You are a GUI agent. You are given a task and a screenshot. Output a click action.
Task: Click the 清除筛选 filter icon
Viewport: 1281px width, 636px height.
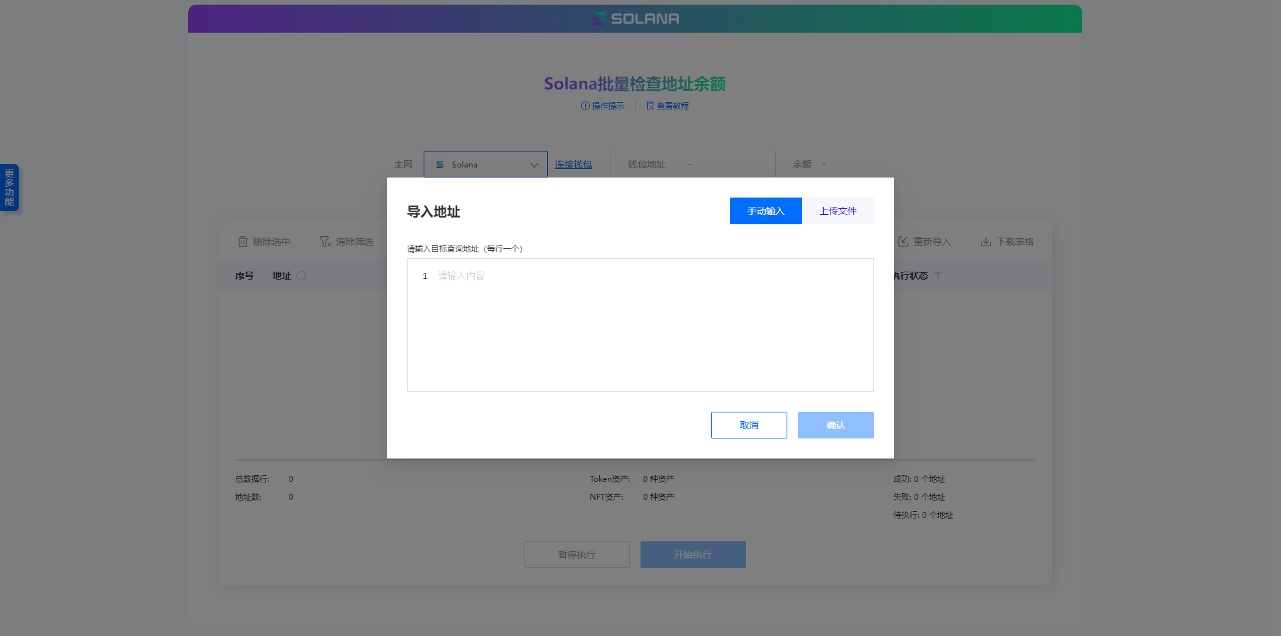point(325,242)
